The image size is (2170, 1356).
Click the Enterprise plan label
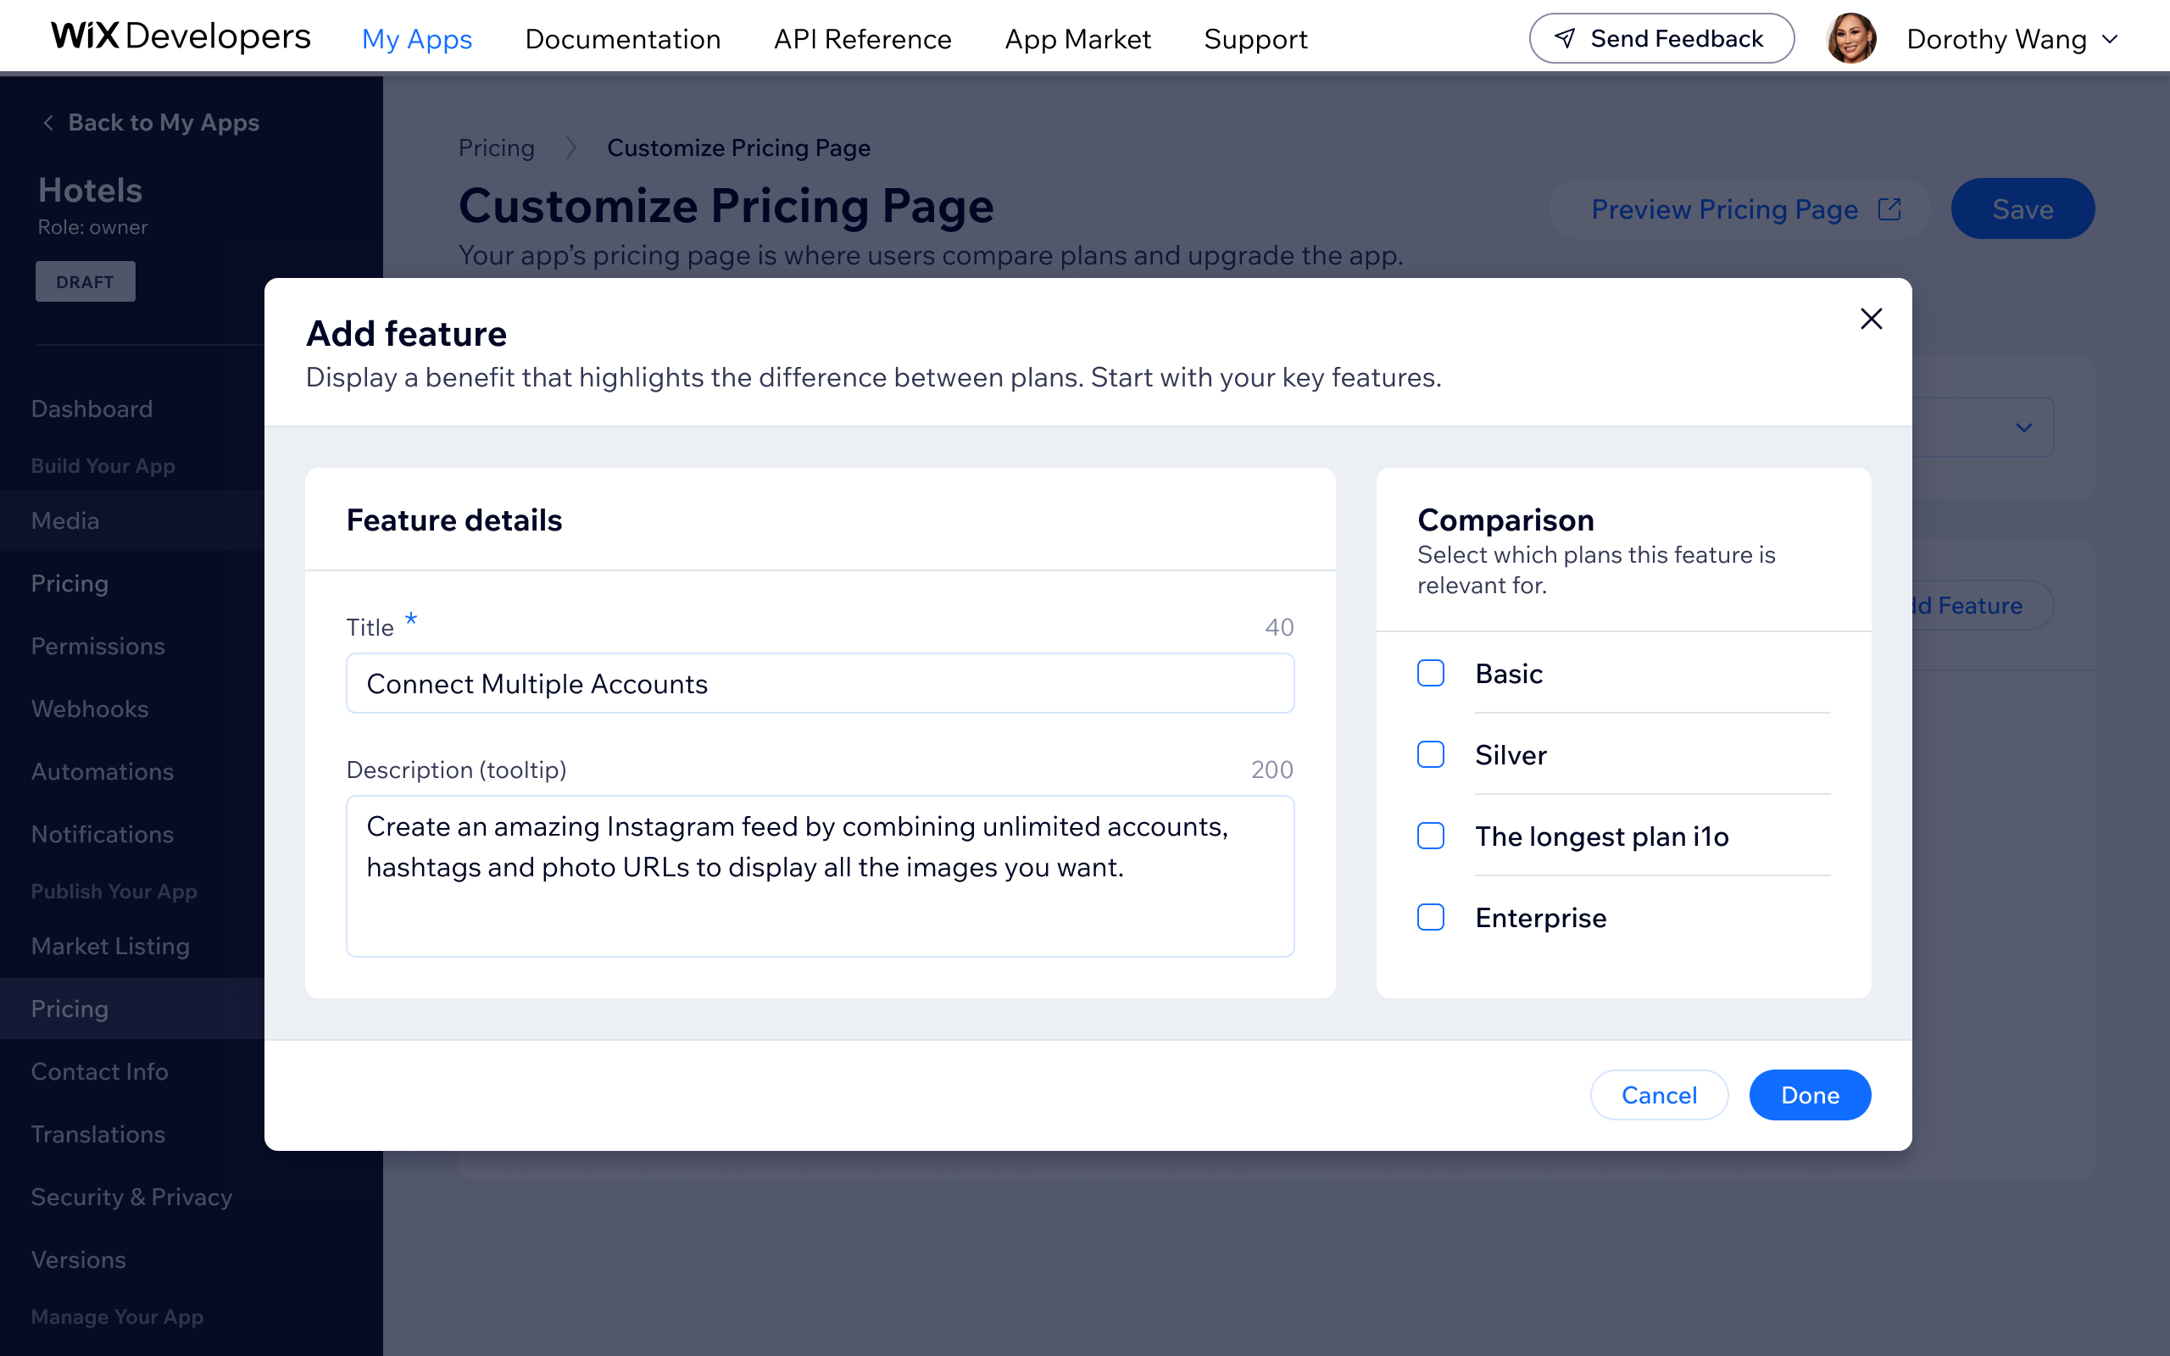(1540, 918)
